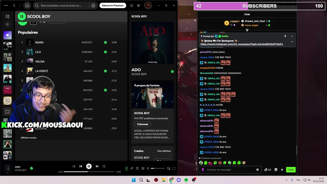The image size is (327, 184).
Task: Open the channel points infinity icon
Action: 268,170
